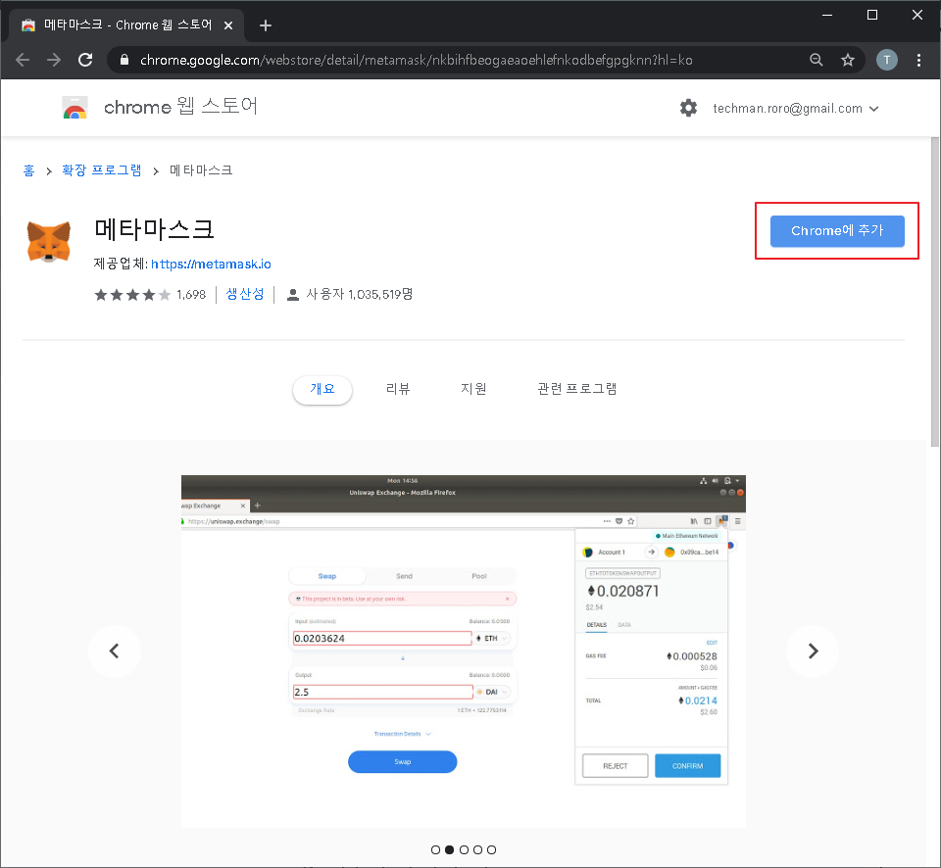Screen dimensions: 941x868
Task: Go to 홈 breadcrumb link
Action: (x=28, y=170)
